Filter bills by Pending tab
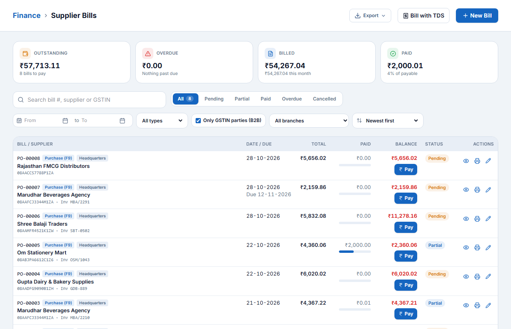Image resolution: width=511 pixels, height=329 pixels. click(214, 99)
